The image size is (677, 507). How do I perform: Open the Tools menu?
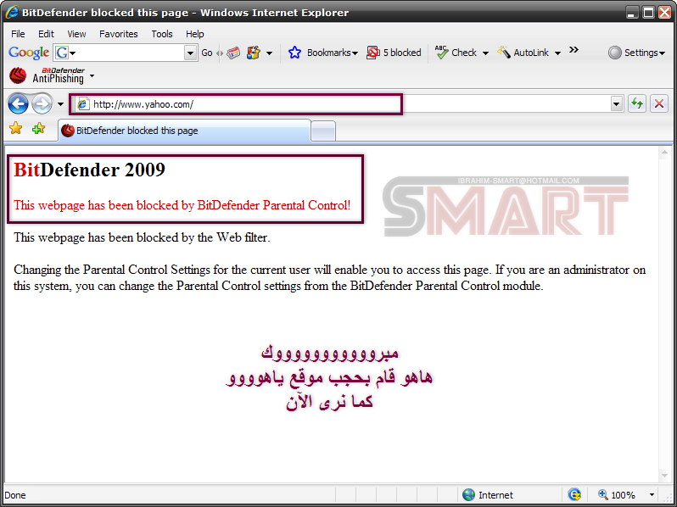(162, 34)
